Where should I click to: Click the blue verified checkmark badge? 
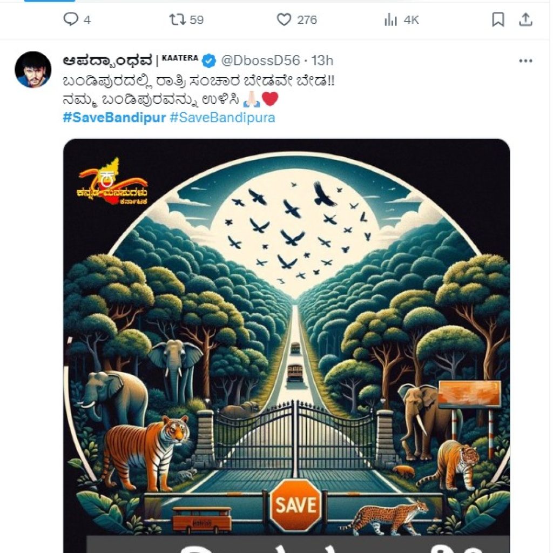[210, 60]
